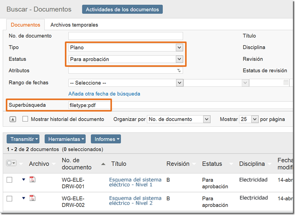
Task: Expand Organizar por dropdown
Action: 178,119
